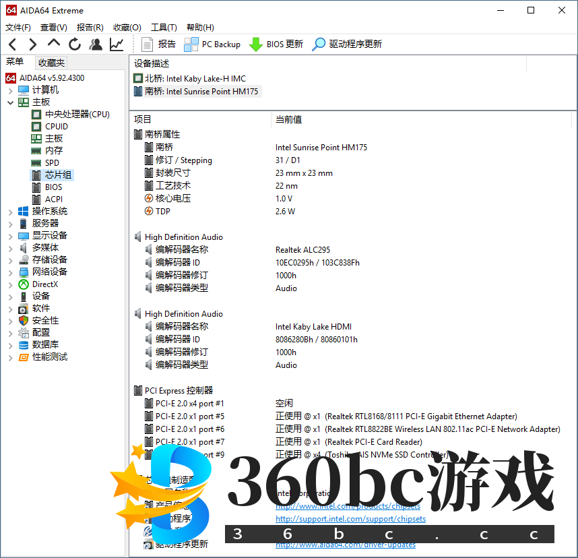Select the SPD tree item
The height and width of the screenshot is (558, 578).
pos(52,163)
